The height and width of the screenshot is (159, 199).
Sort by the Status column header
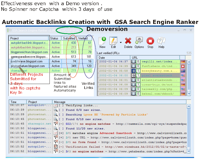[x=55, y=38]
